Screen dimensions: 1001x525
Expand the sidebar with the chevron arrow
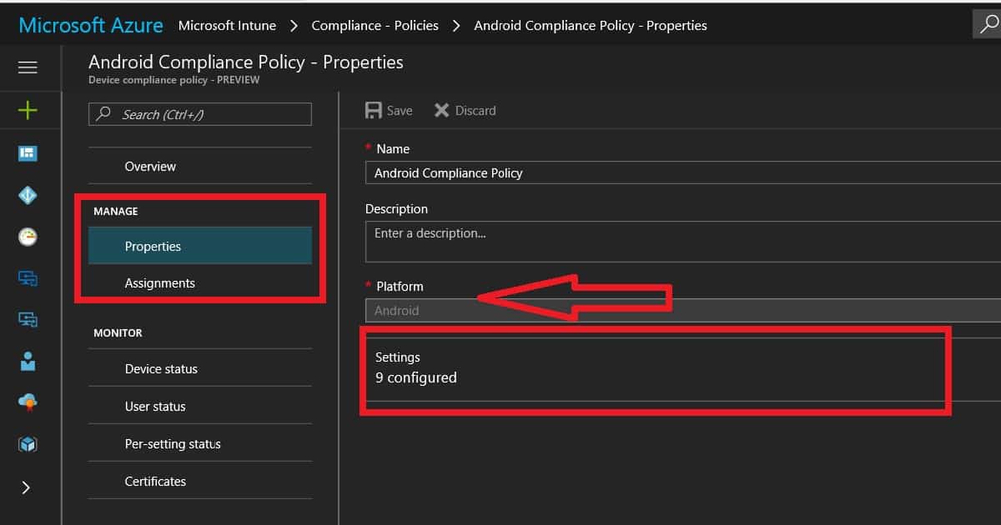click(26, 487)
